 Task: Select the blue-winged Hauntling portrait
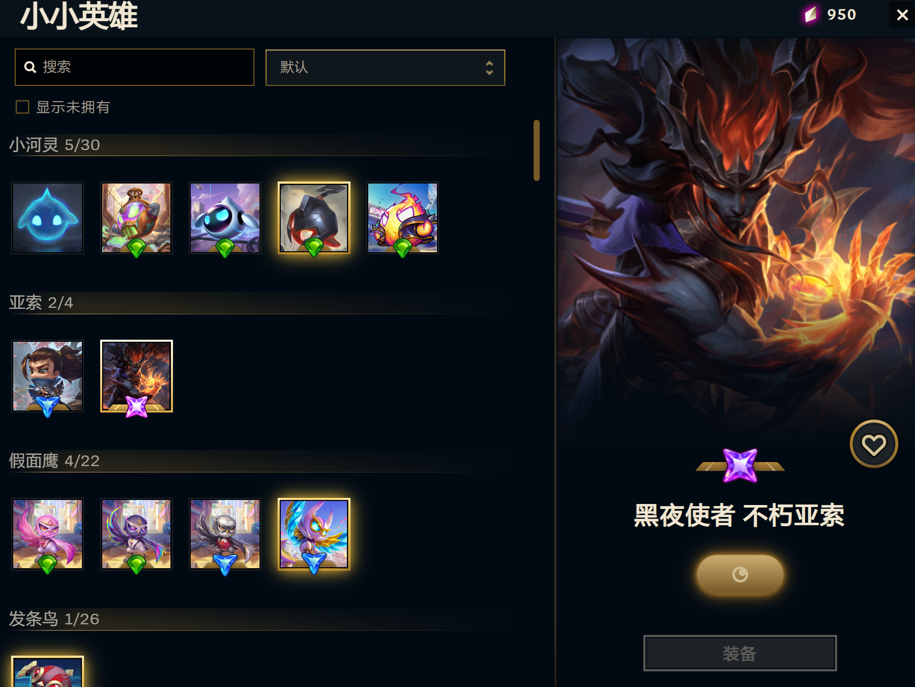click(314, 534)
